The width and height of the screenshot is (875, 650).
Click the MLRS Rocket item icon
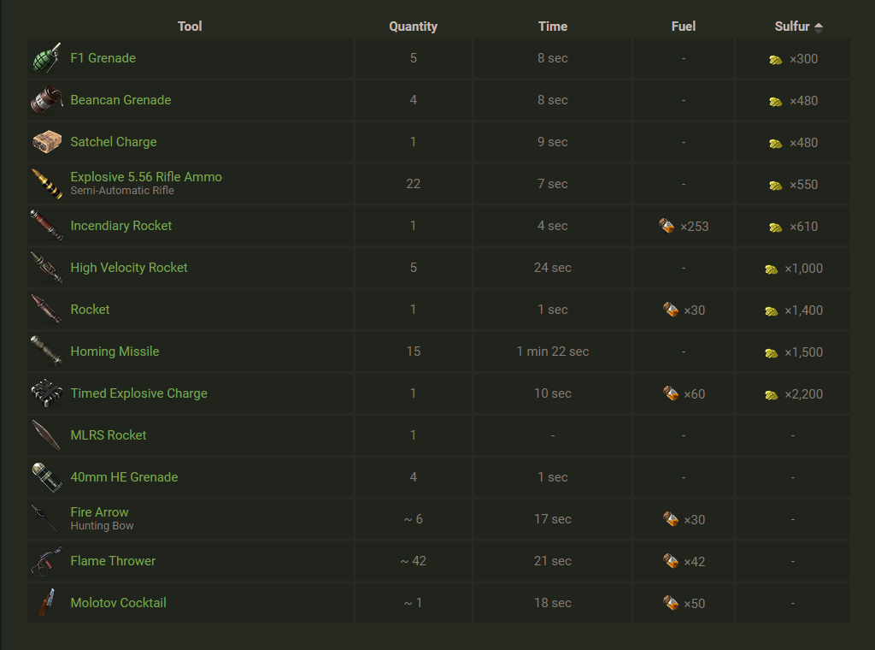click(46, 435)
